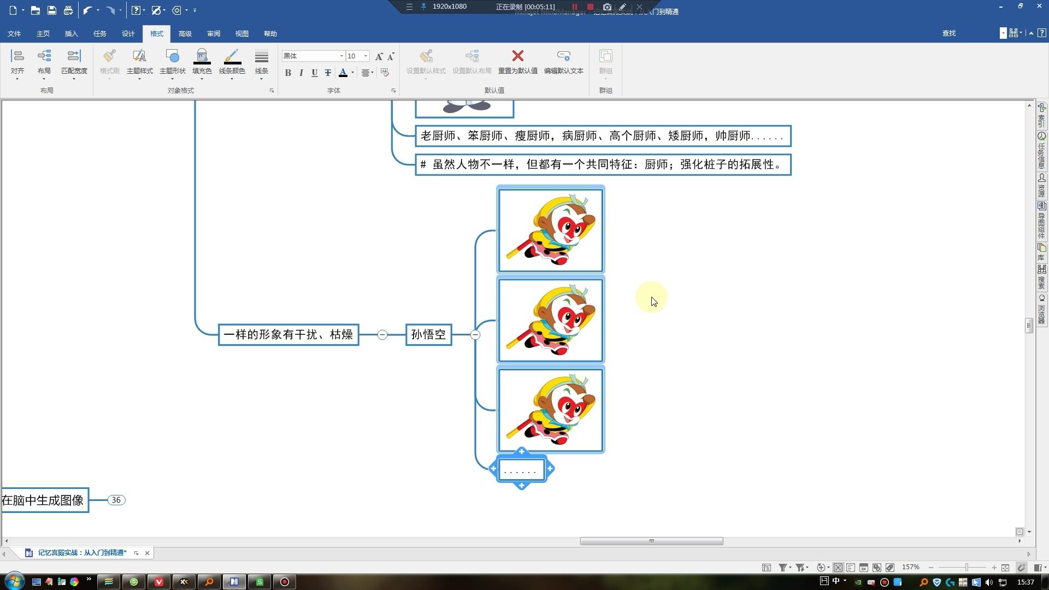Open 主题形状 topic shape tool
This screenshot has height=590, width=1049.
pyautogui.click(x=172, y=57)
